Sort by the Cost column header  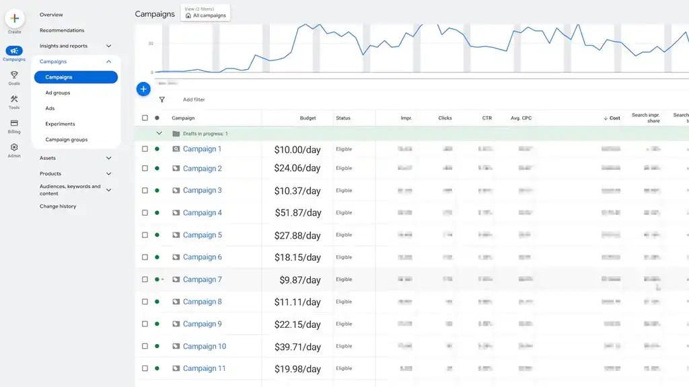pos(612,118)
